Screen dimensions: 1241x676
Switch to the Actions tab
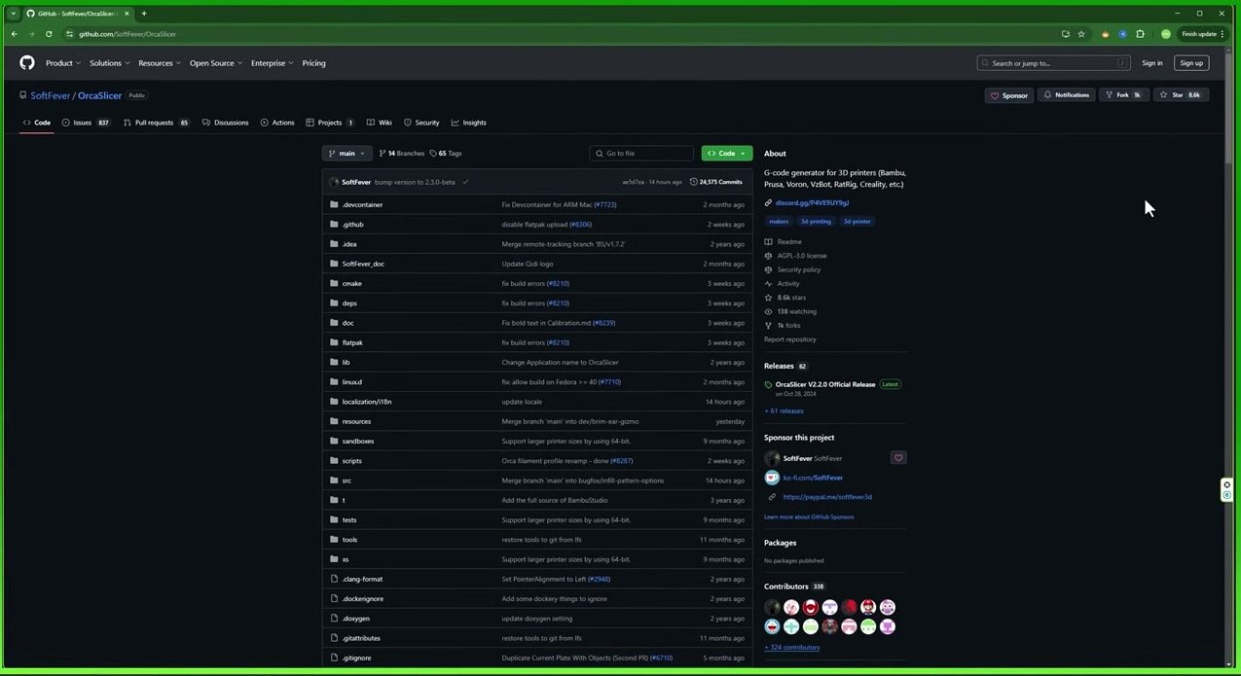coord(277,123)
